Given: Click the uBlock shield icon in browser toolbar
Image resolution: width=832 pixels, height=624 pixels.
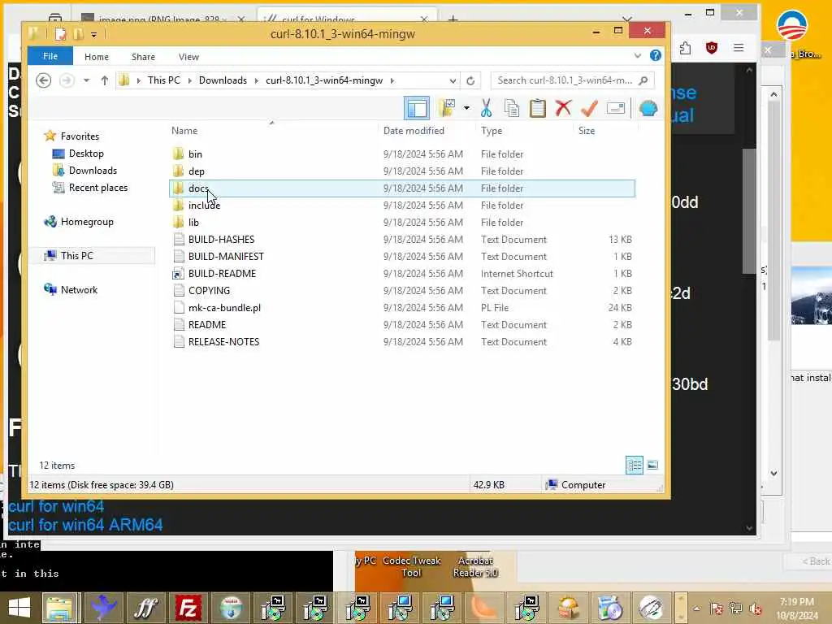Looking at the screenshot, I should click(712, 48).
